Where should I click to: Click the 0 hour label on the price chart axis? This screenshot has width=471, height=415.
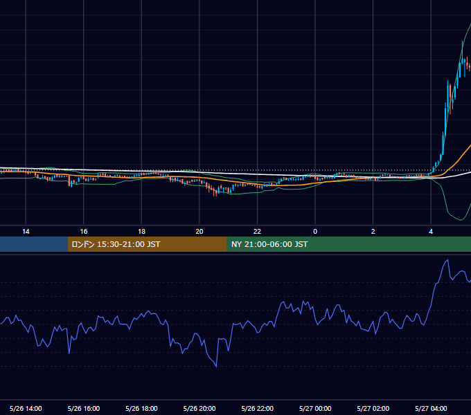315,232
